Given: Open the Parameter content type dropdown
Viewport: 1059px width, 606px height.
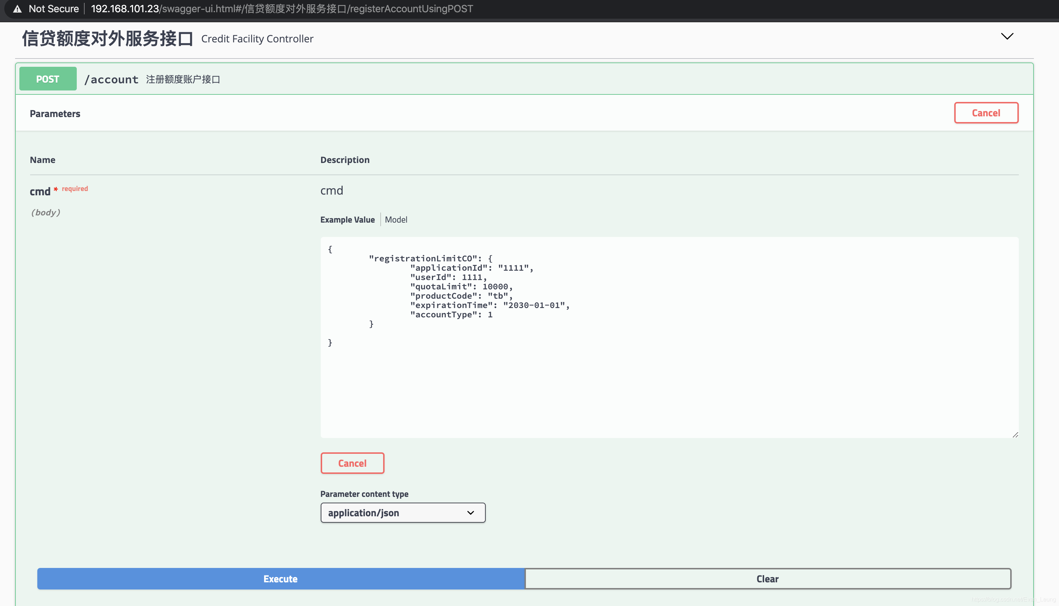Looking at the screenshot, I should pos(403,513).
